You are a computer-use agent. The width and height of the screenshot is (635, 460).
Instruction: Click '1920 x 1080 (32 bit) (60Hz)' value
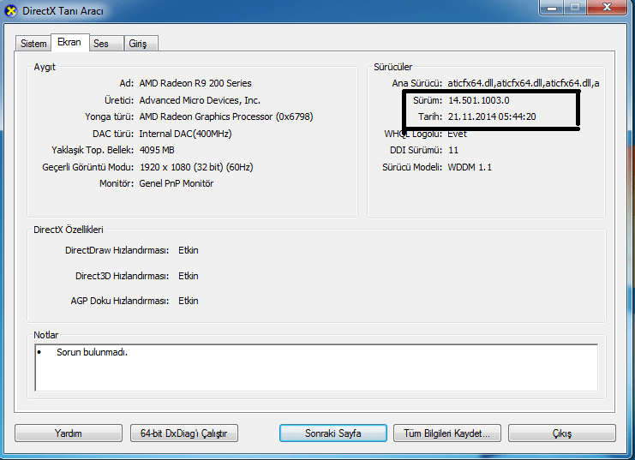tap(196, 167)
